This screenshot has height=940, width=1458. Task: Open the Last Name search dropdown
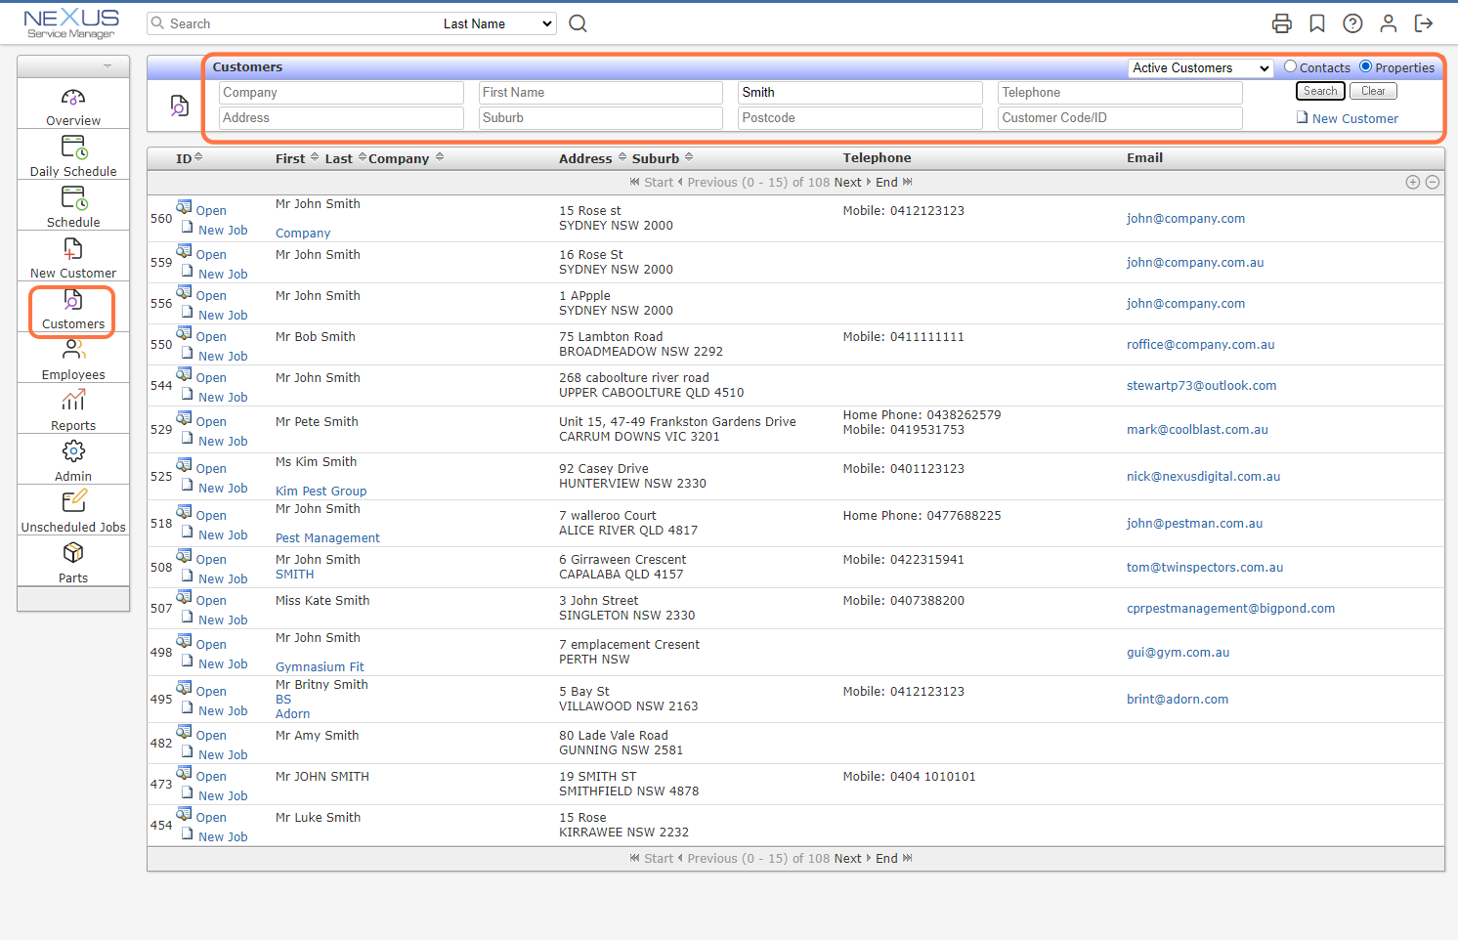(x=496, y=22)
